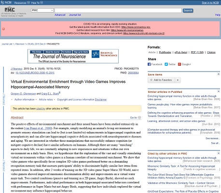Click the SfN Society for Neuroscience logo
This screenshot has width=221, height=193.
point(105,54)
